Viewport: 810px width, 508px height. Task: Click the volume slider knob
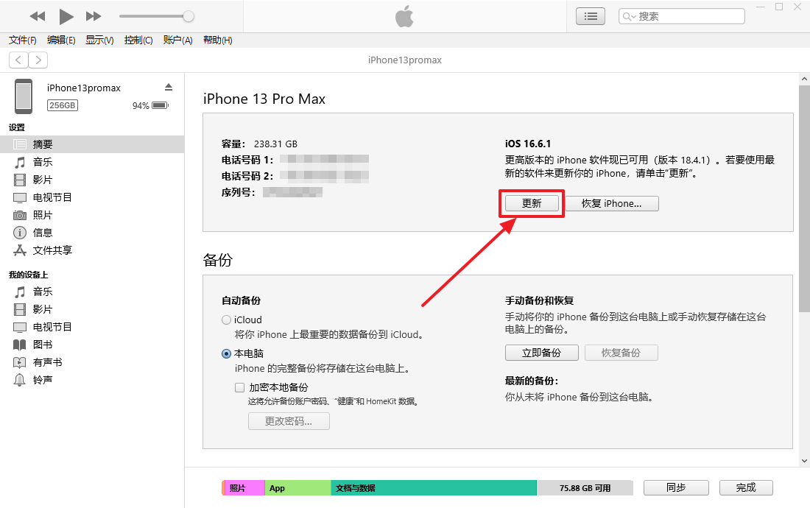click(x=189, y=16)
